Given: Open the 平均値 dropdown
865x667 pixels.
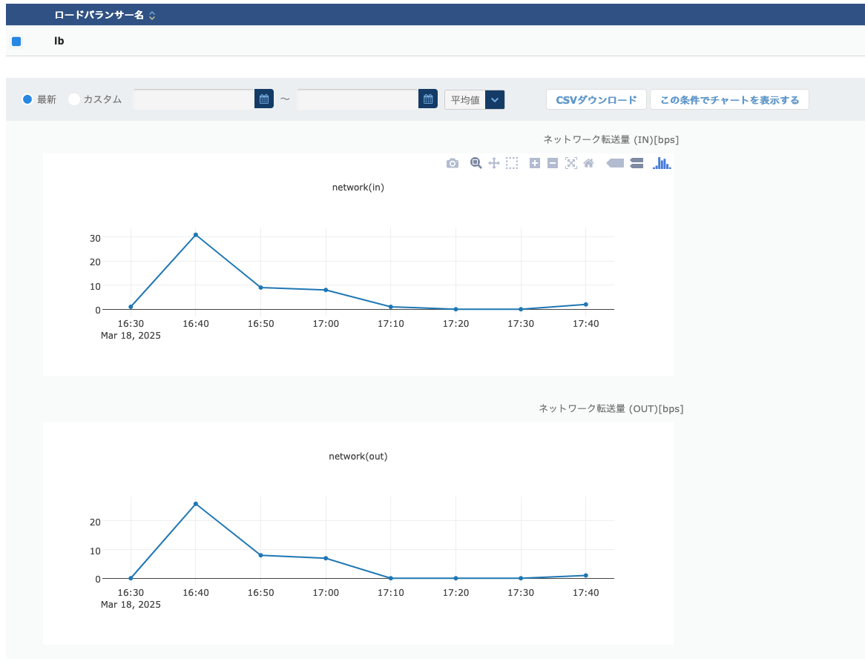Looking at the screenshot, I should [x=495, y=99].
